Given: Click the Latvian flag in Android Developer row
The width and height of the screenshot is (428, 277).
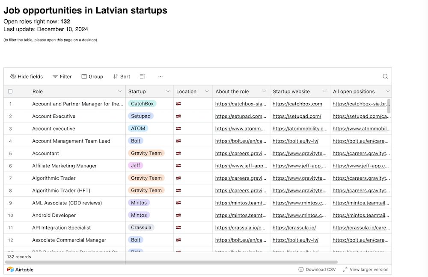Looking at the screenshot, I should 178,215.
